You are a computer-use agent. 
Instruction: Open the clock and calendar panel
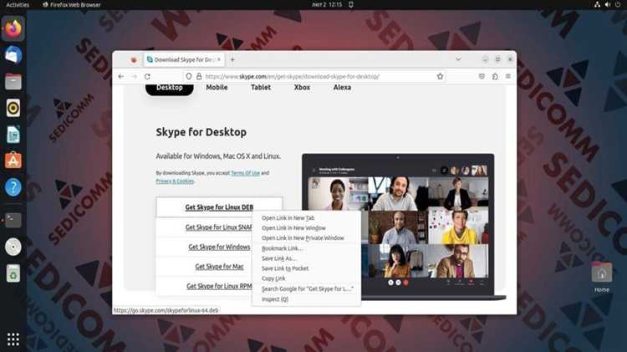(x=327, y=4)
